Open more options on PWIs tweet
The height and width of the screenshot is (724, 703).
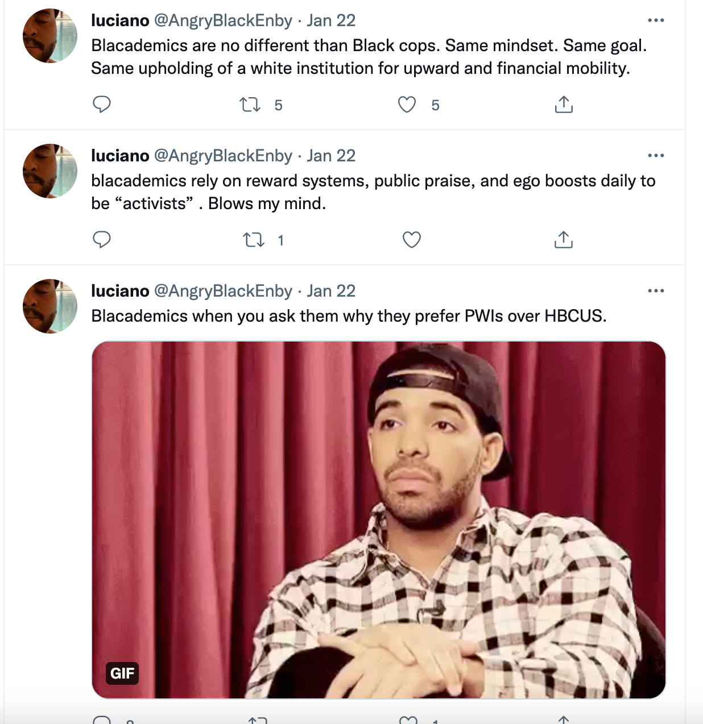[x=656, y=291]
